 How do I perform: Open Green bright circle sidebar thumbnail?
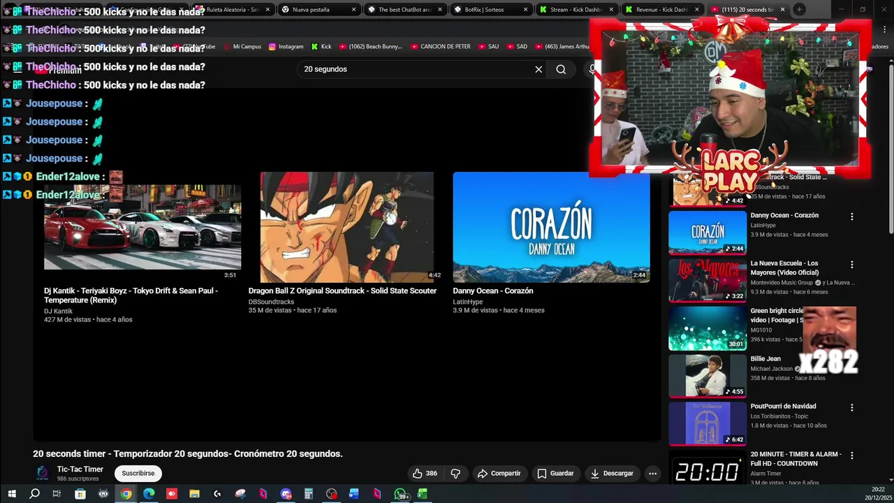pos(708,328)
